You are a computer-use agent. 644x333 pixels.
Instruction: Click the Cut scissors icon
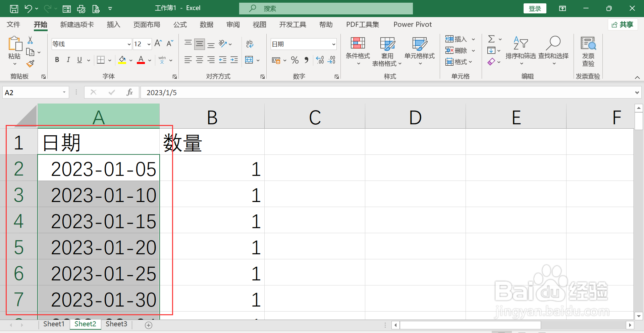30,40
